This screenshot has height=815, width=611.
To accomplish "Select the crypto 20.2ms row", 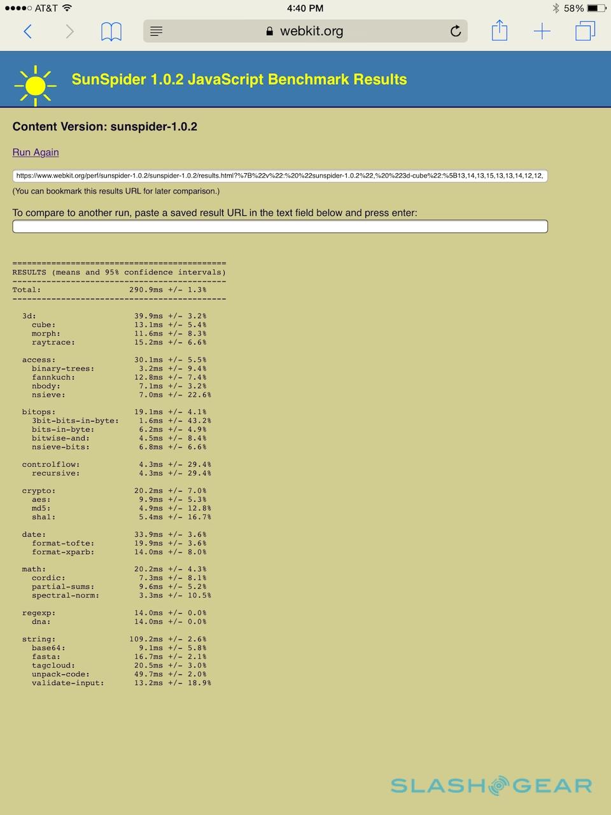I will tap(114, 491).
